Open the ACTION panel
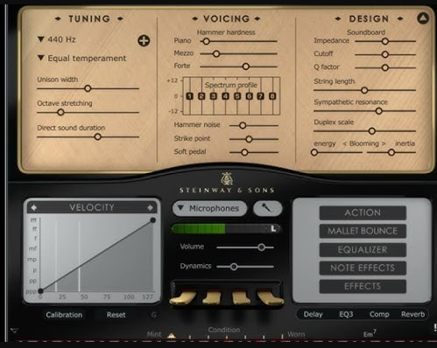 pos(363,212)
